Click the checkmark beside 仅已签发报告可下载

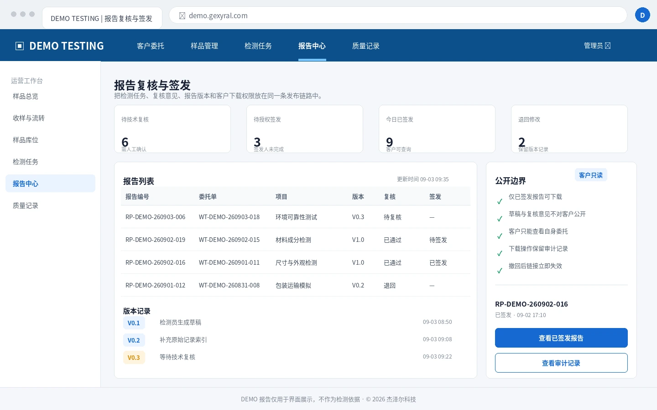pos(500,201)
